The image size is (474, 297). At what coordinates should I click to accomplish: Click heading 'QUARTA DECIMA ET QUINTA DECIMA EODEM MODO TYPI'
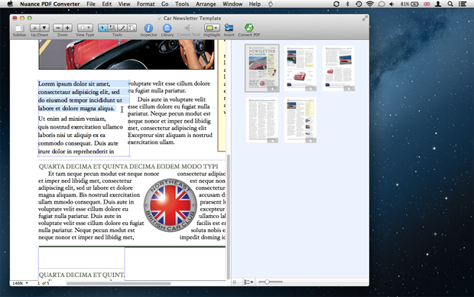(x=128, y=166)
